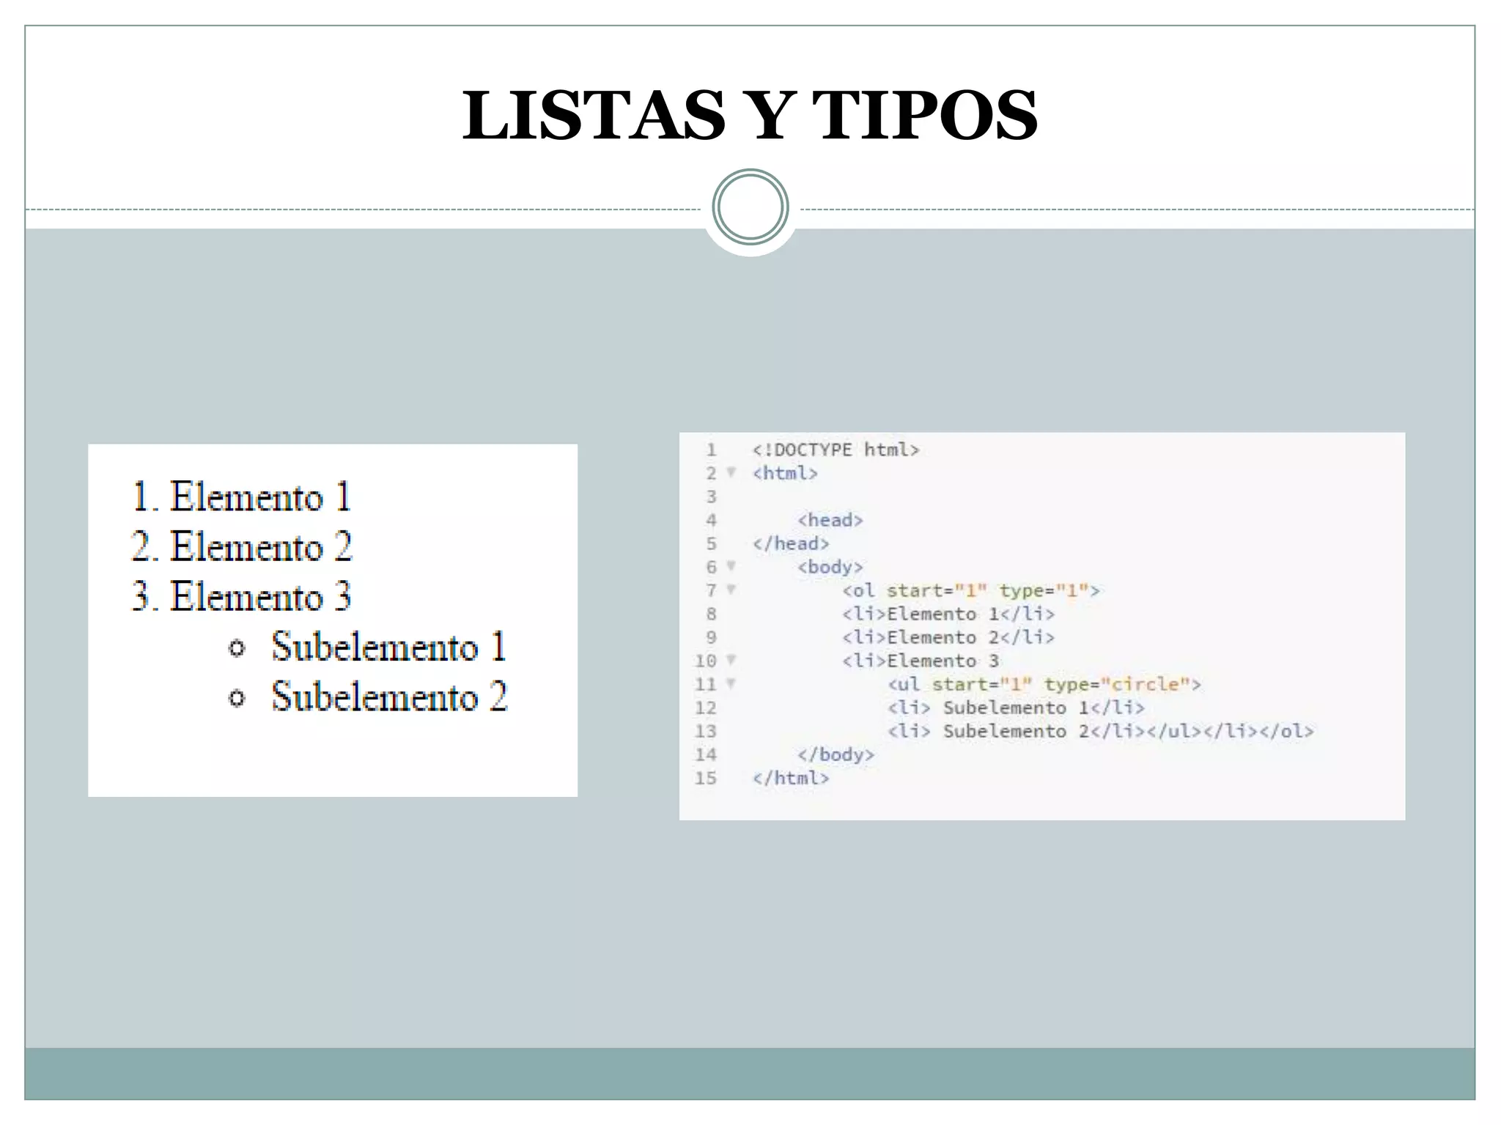
Task: Click the closing </head> tag on line 5
Action: tap(791, 543)
